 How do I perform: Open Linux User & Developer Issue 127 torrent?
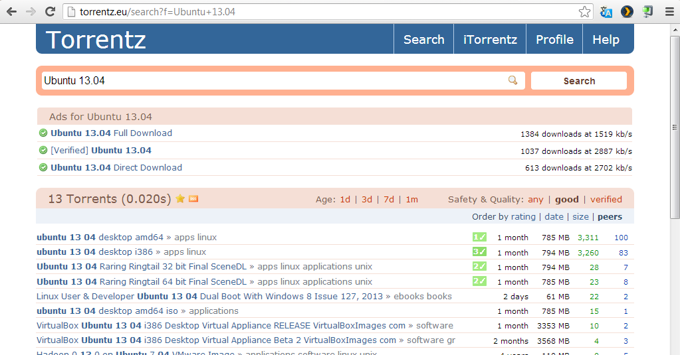point(209,296)
